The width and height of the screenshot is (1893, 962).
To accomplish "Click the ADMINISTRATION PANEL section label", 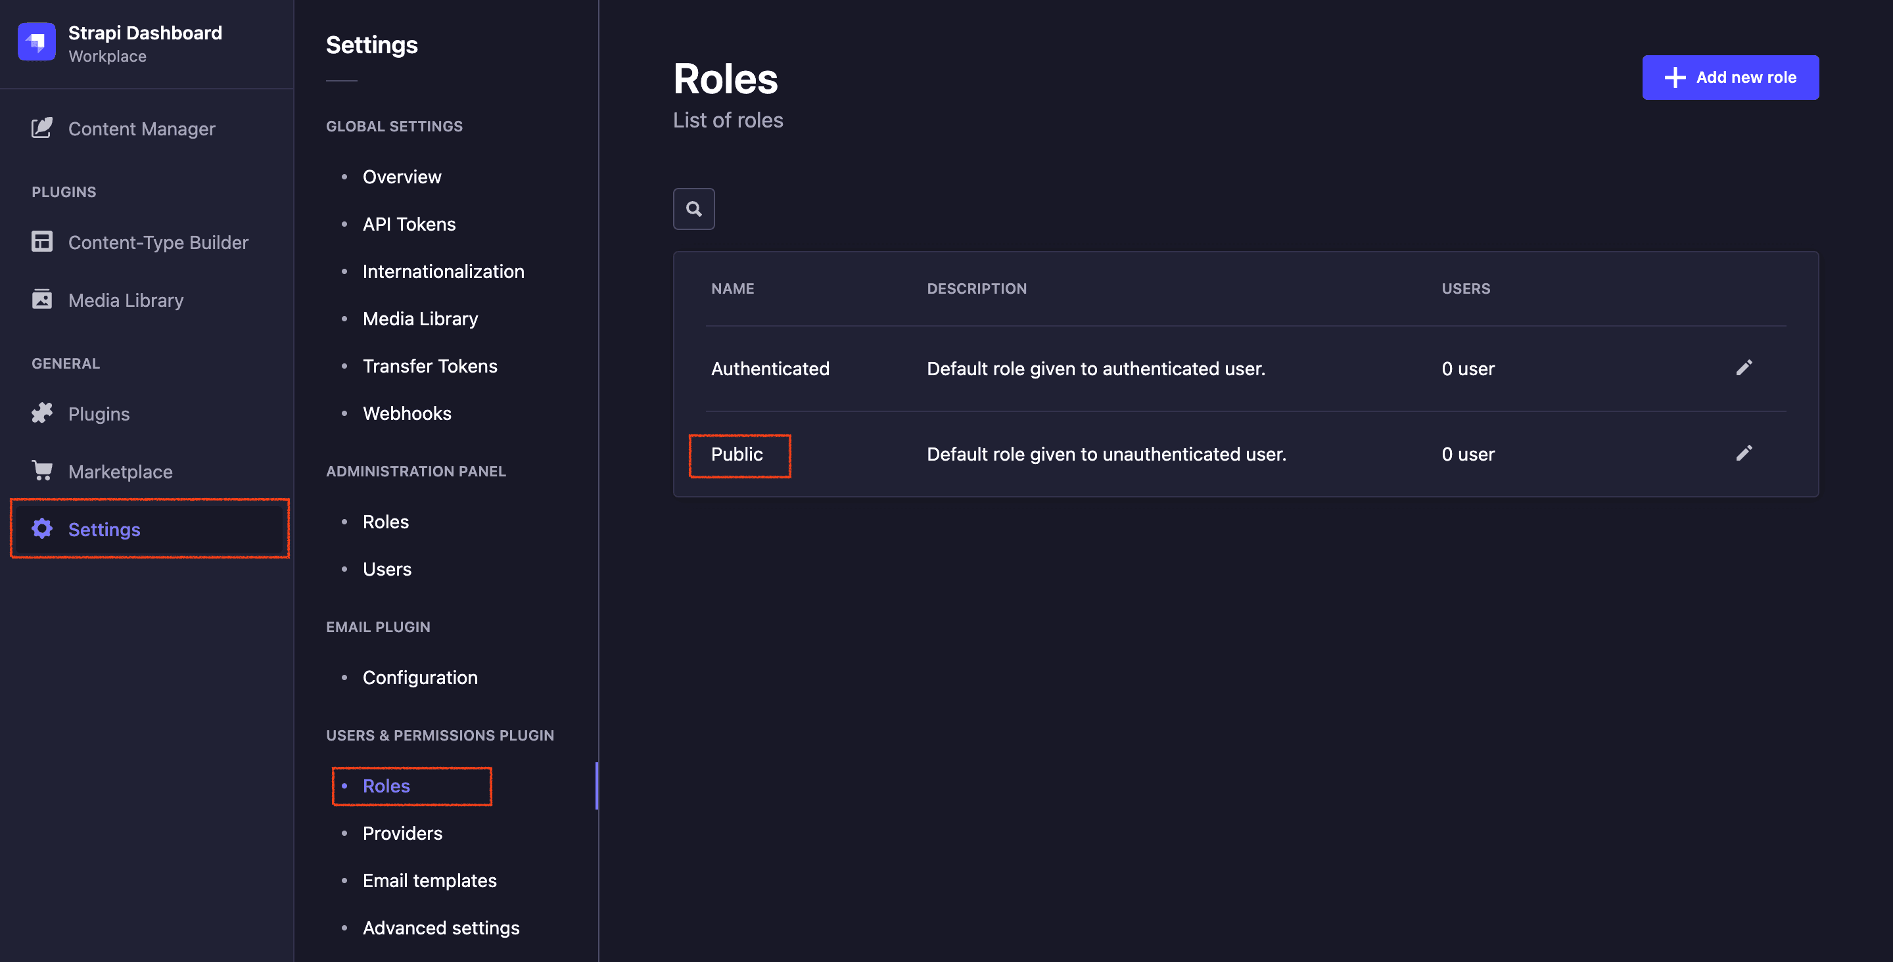I will [x=416, y=471].
